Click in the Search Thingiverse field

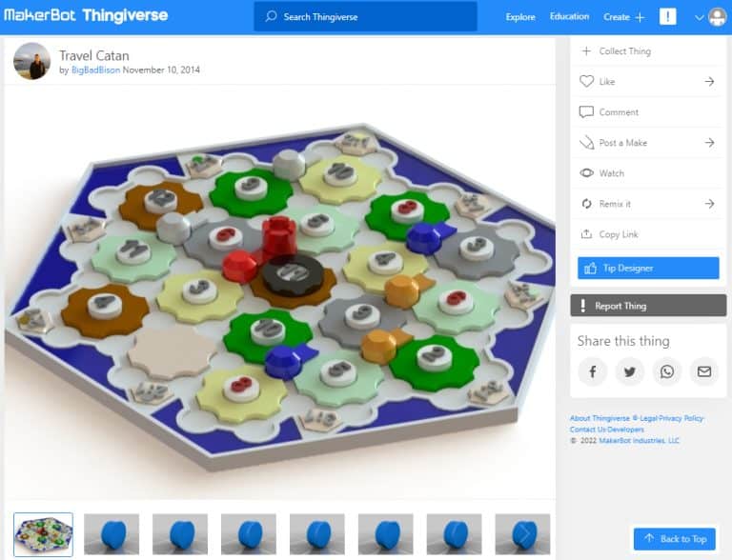point(366,17)
